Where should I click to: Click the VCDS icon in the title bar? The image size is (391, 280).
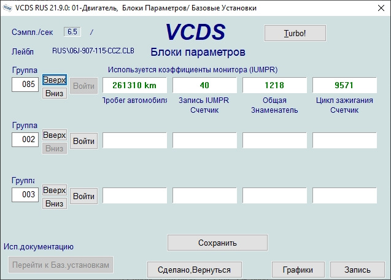point(7,8)
